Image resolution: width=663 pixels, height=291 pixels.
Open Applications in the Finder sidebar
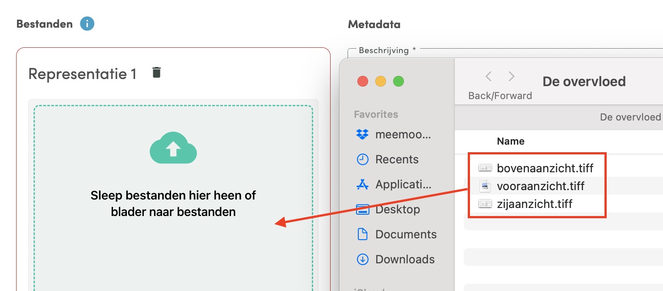[394, 184]
